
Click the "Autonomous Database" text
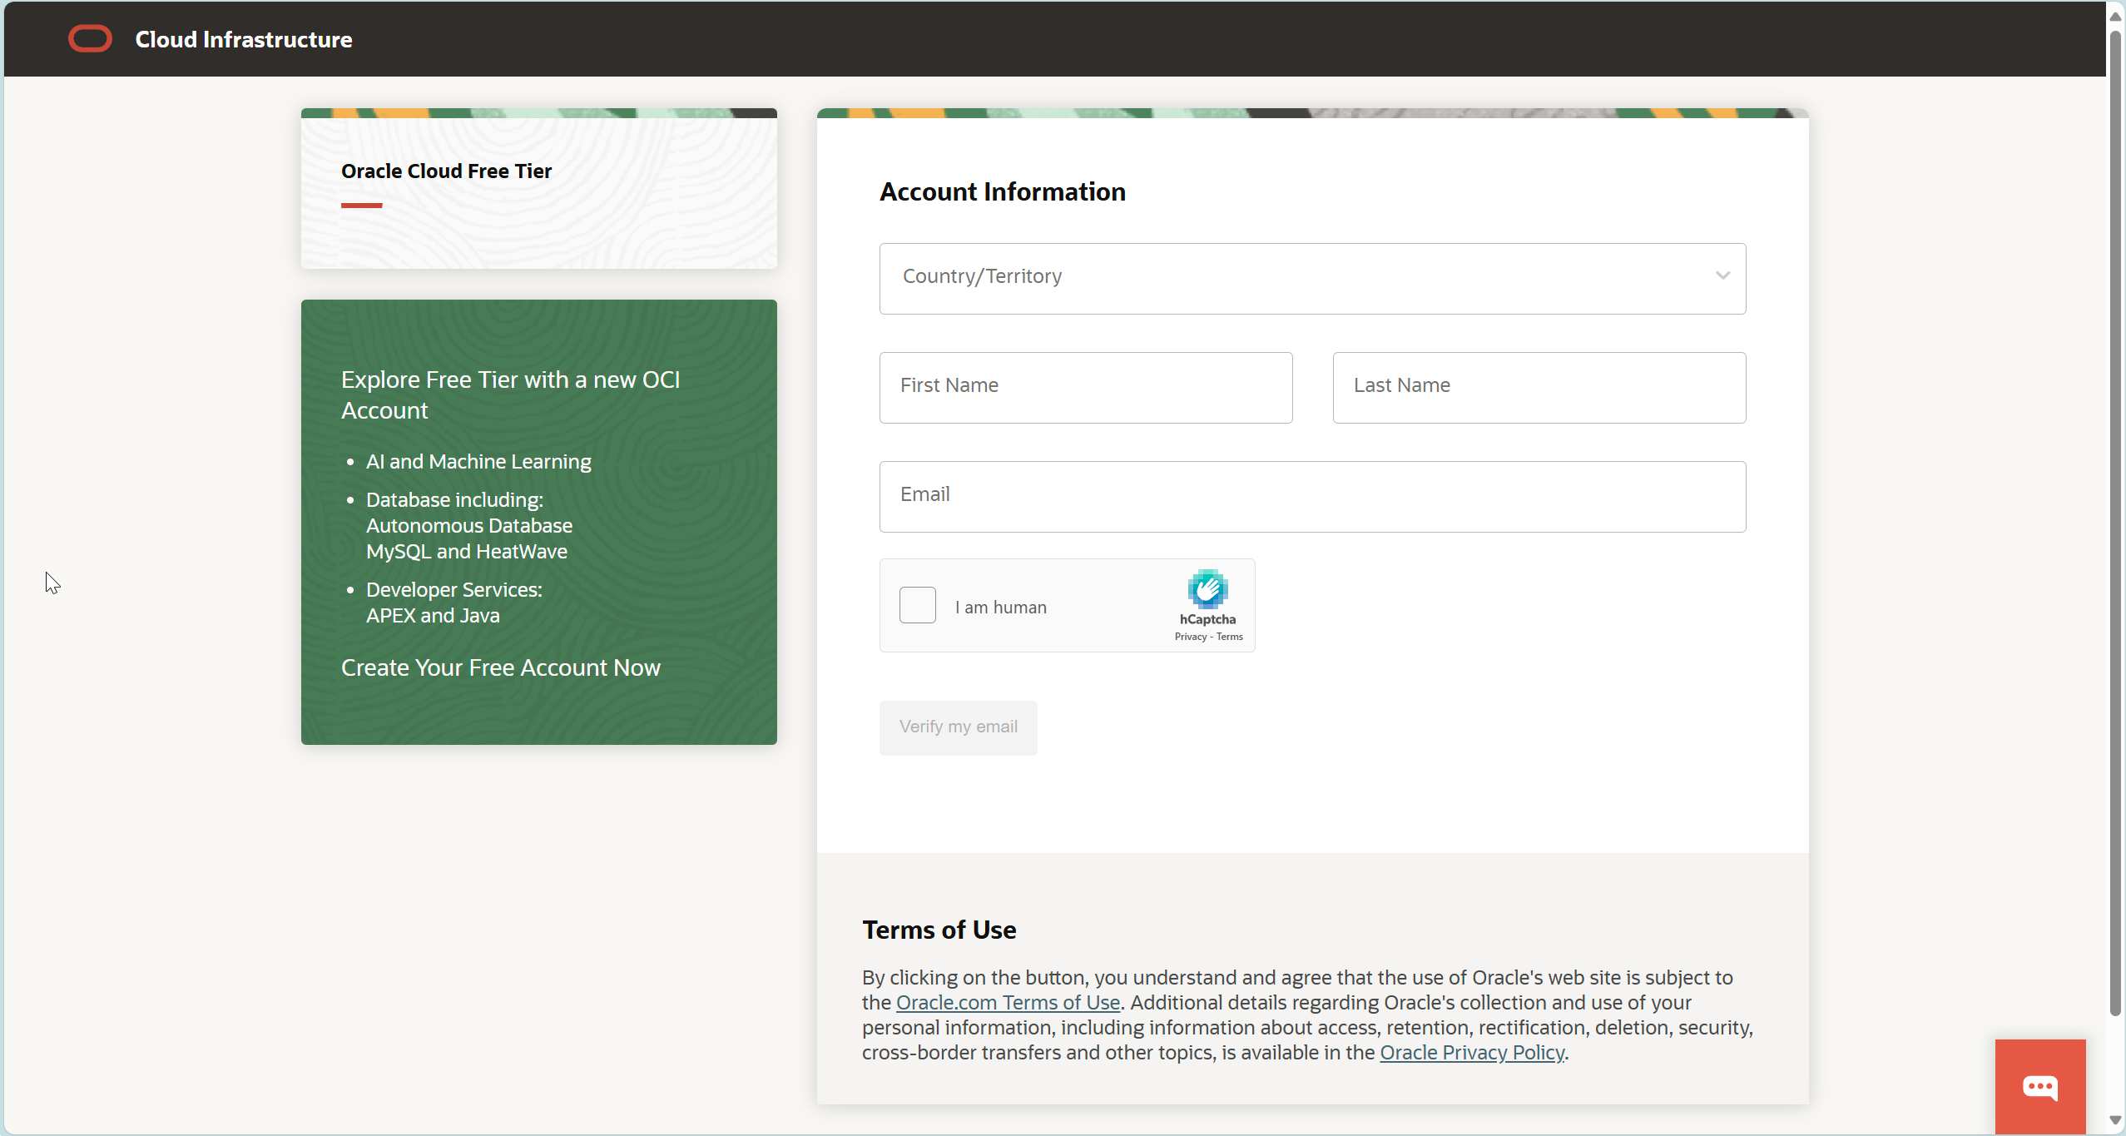(469, 526)
